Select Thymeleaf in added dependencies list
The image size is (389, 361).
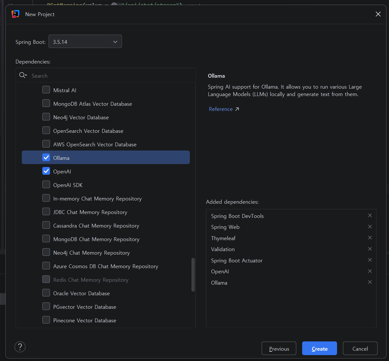[x=223, y=238]
